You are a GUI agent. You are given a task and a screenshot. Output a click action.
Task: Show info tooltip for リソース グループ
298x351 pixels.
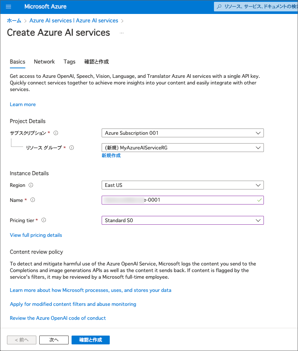pos(72,148)
